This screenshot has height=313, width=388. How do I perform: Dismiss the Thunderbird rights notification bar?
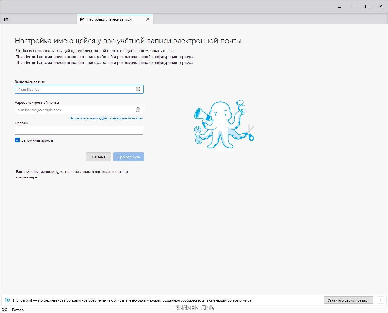pos(380,300)
